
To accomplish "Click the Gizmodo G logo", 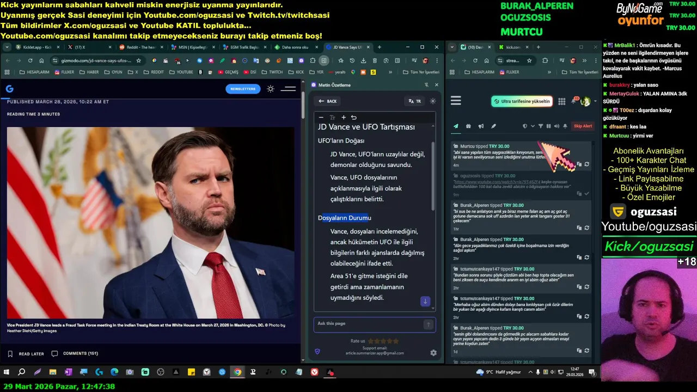I will [9, 89].
